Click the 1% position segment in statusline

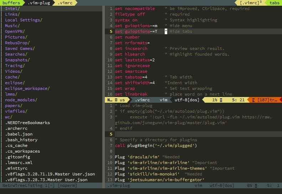point(215,100)
